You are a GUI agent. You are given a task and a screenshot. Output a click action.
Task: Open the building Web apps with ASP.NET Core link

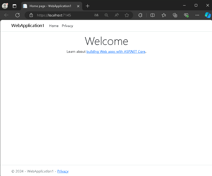[x=116, y=52]
